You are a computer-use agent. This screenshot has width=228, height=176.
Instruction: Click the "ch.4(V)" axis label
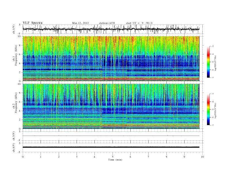[x=14, y=148]
